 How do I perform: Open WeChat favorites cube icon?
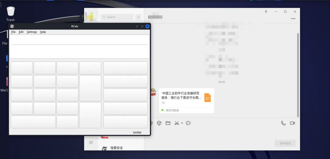[159, 123]
